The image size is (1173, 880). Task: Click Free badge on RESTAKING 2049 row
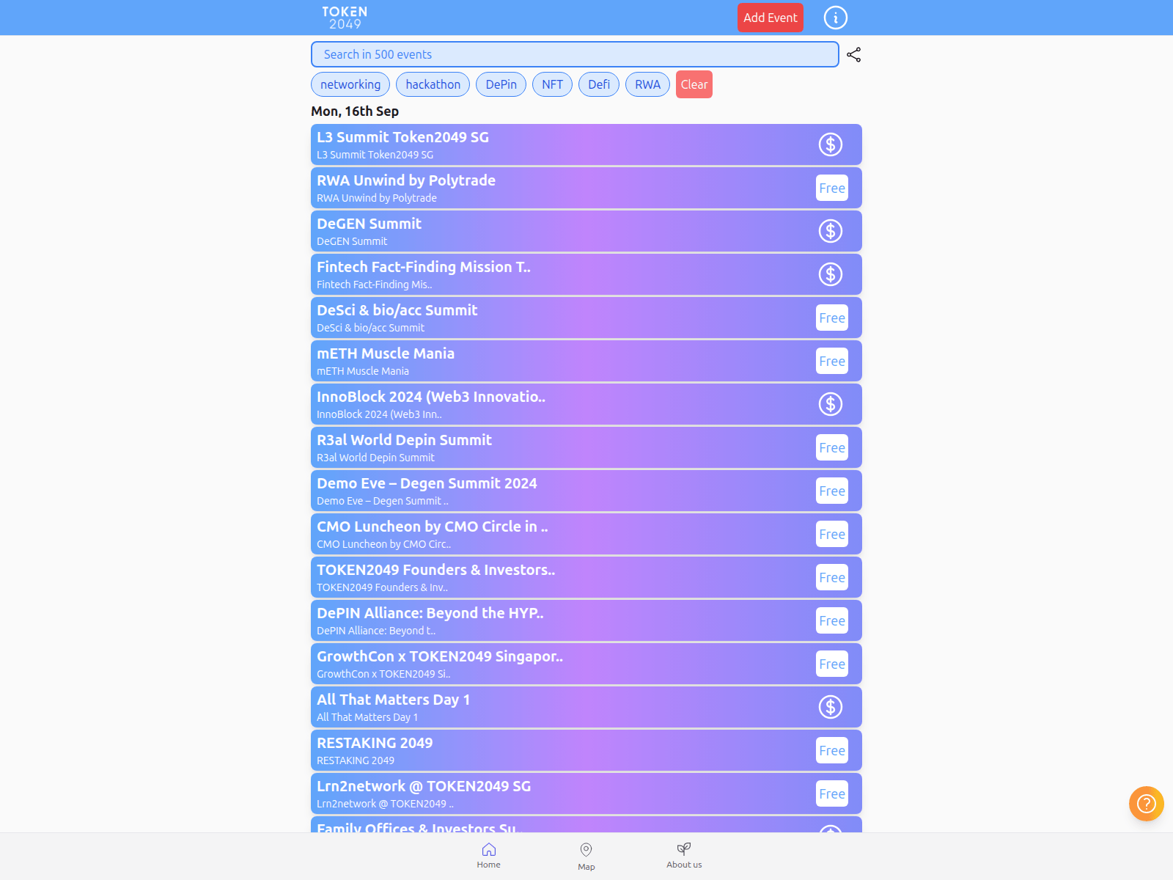tap(832, 750)
